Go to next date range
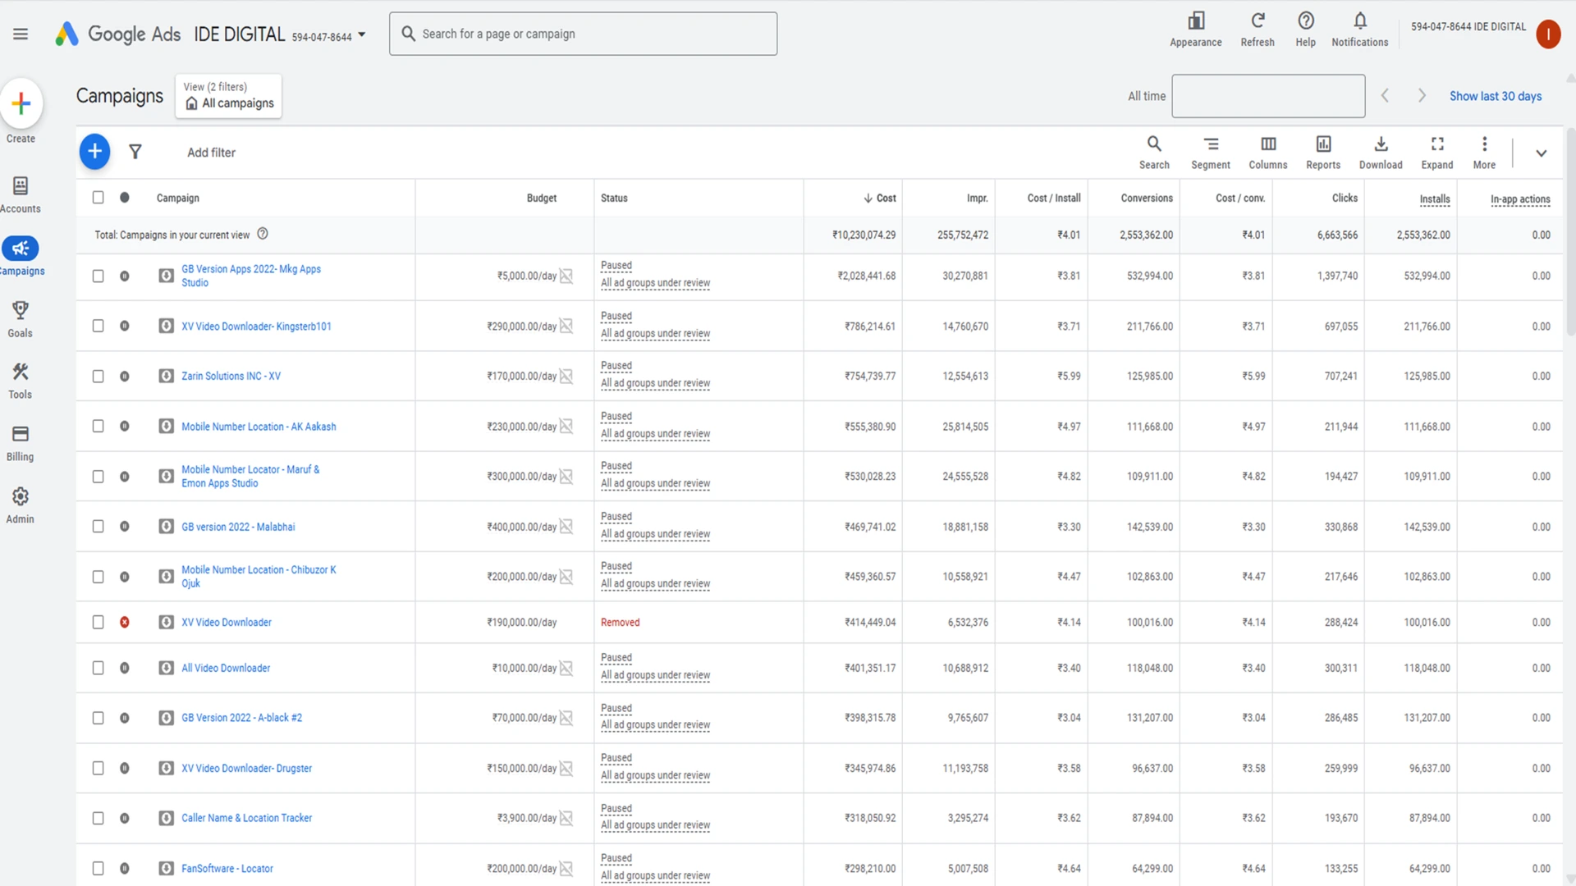The image size is (1576, 886). click(x=1422, y=96)
